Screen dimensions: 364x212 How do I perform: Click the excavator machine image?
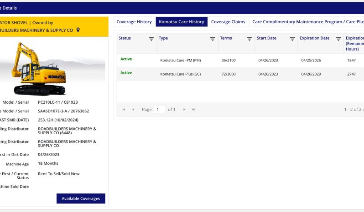[x=39, y=69]
